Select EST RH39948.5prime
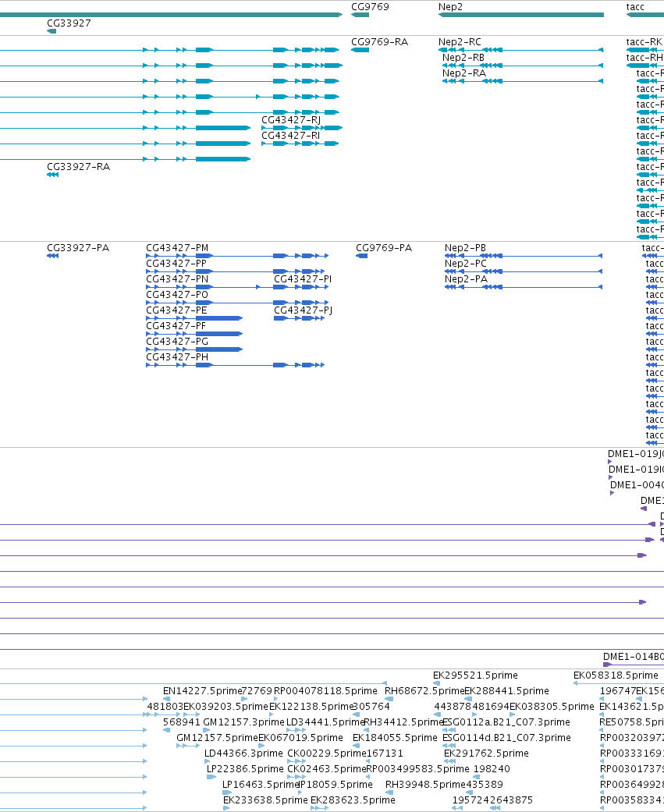 pos(425,784)
